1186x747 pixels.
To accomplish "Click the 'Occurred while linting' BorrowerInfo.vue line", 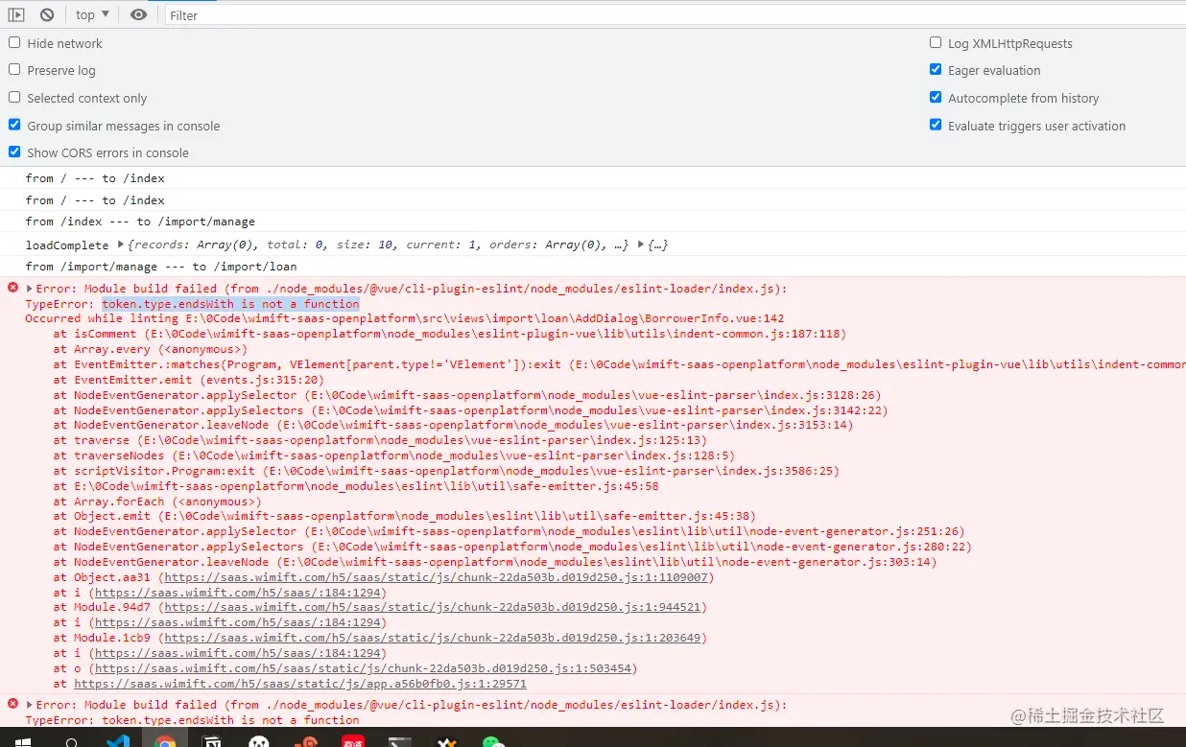I will click(x=405, y=318).
